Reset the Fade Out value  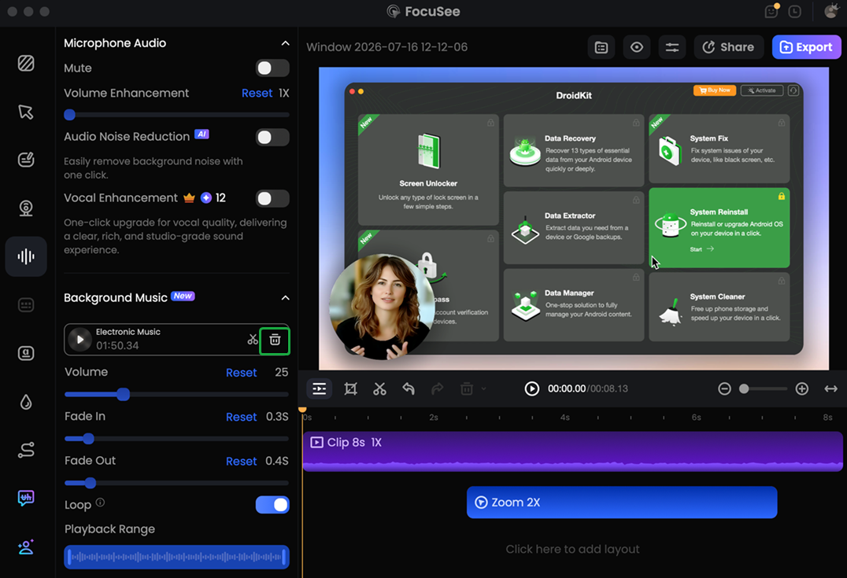[x=241, y=462]
